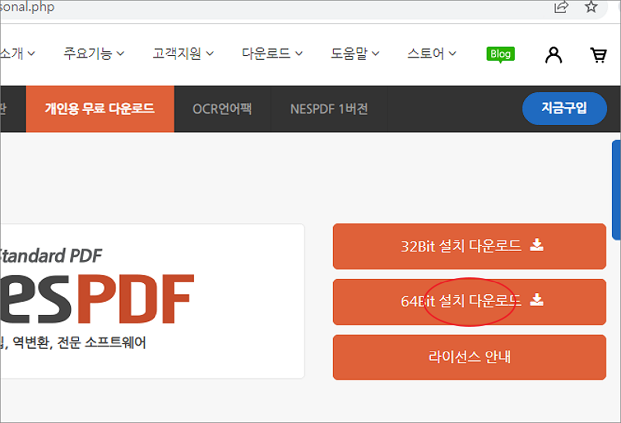Open the Blog badge link
The width and height of the screenshot is (621, 423).
(x=500, y=54)
